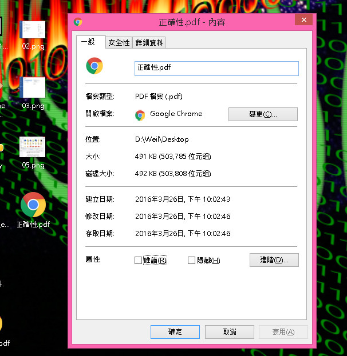Click the 取消 cancel button
The height and width of the screenshot is (356, 347).
coord(230,331)
